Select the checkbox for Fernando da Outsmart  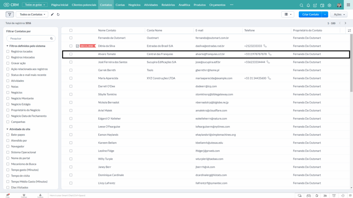[71, 38]
